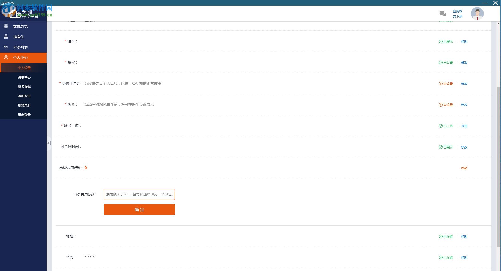The width and height of the screenshot is (501, 271).
Task: Click the e生通 会诊平台 logo
Action: coord(23,14)
